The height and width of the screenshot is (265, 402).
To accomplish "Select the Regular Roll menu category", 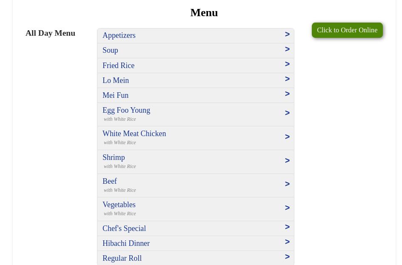I will [196, 258].
